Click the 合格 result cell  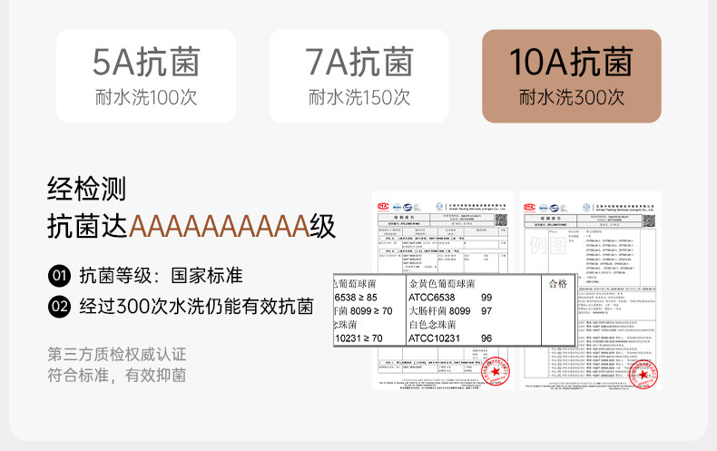tap(558, 284)
